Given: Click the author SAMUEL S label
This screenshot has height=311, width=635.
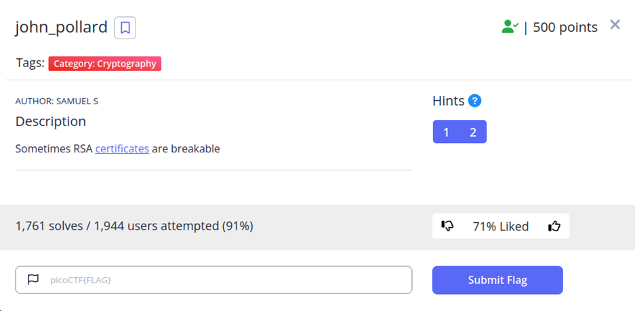Looking at the screenshot, I should coord(57,101).
